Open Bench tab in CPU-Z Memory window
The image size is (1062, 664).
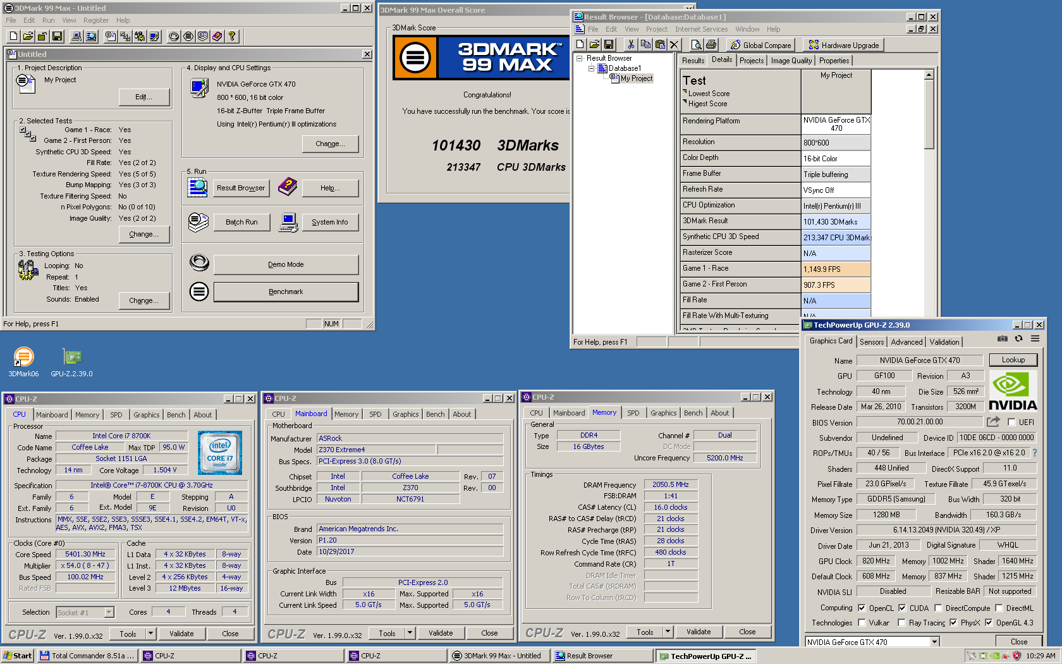click(693, 413)
